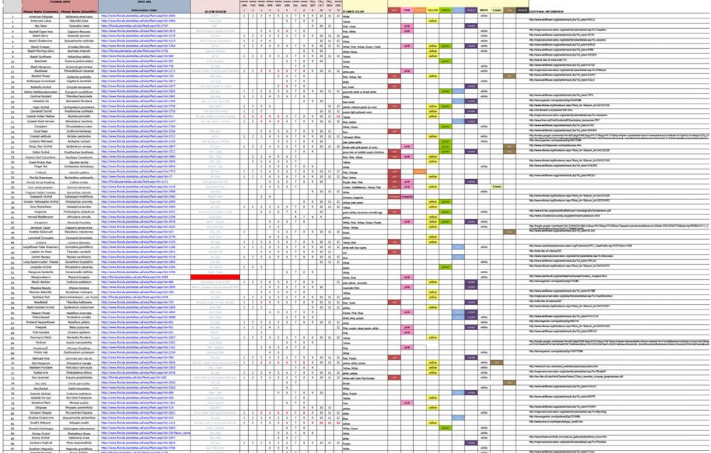Select the 'Sensitive Plant' name cell
The width and height of the screenshot is (711, 453).
[x=41, y=402]
